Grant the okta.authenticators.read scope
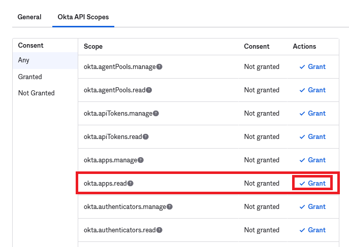349x247 pixels. click(312, 230)
